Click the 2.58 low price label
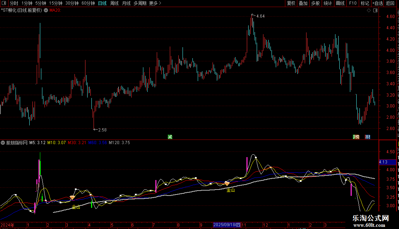Image resolution: width=399 pixels, height=229 pixels. pos(102,130)
